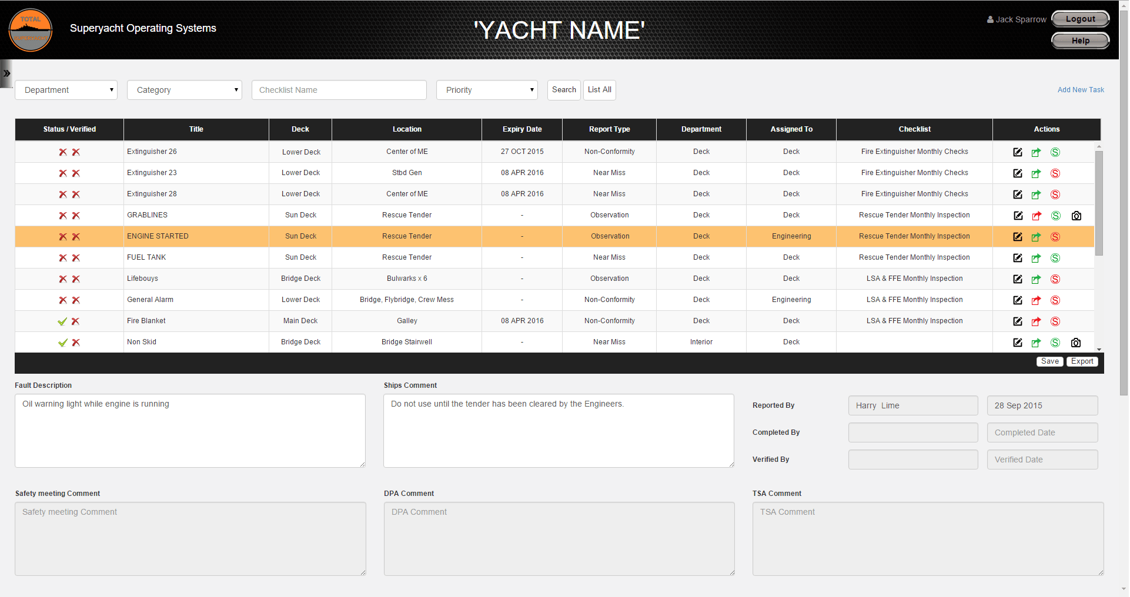Click the Save button below table
1130x597 pixels.
click(1050, 361)
